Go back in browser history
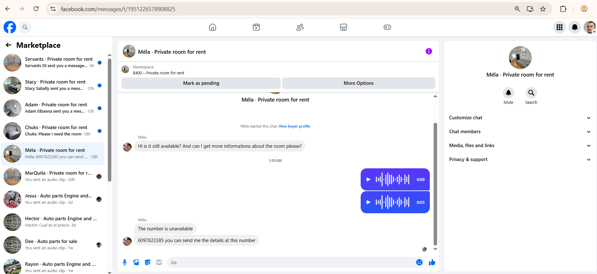This screenshot has height=274, width=597. [8, 9]
